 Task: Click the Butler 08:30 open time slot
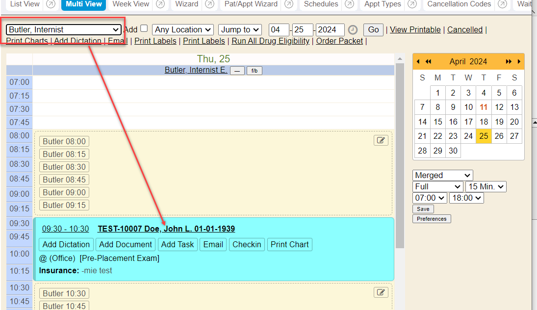(64, 167)
